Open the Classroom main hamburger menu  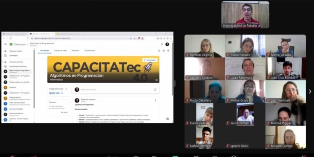point(5,44)
